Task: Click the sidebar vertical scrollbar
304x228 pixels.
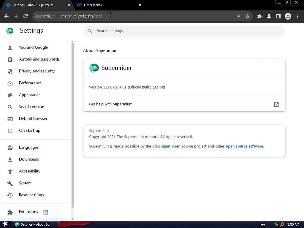Action: tap(72, 125)
